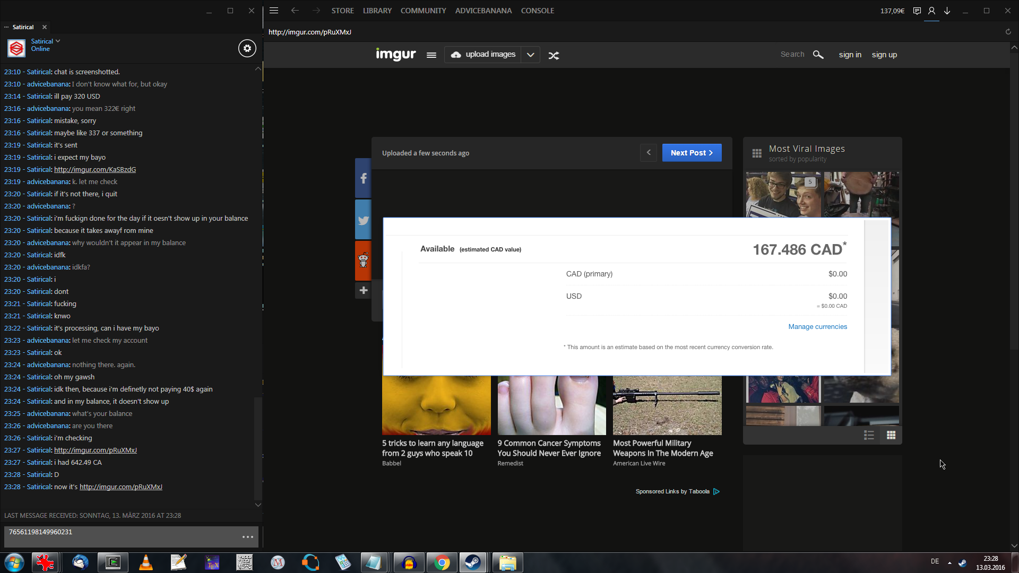Open chat input more options ellipsis
This screenshot has height=573, width=1019.
click(x=247, y=537)
